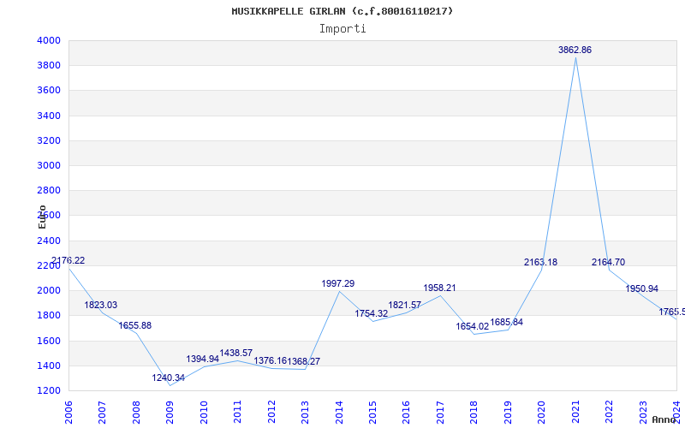
Task: Click the 2006 x-axis year label
Action: coord(68,413)
